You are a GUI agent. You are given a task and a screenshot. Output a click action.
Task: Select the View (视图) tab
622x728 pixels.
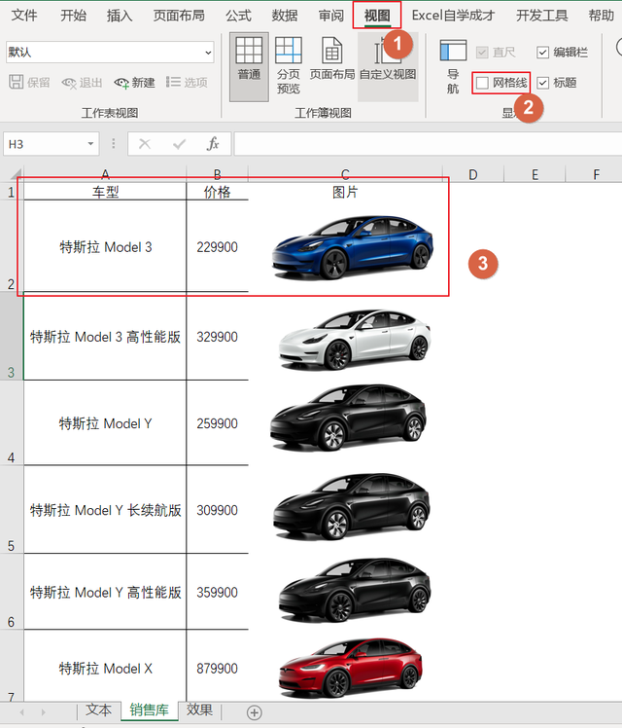pyautogui.click(x=377, y=16)
